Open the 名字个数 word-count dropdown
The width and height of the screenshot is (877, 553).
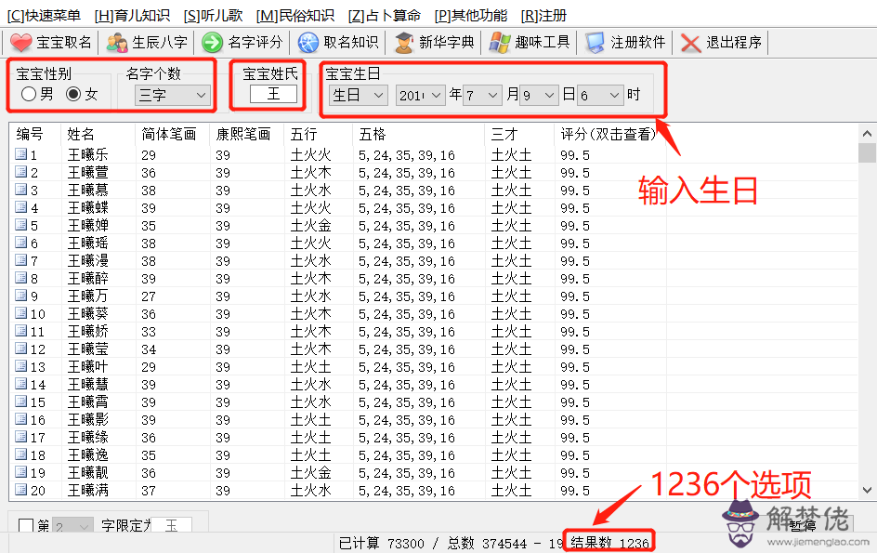coord(171,95)
